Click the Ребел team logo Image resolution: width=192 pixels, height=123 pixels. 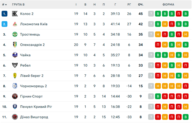point(15,65)
